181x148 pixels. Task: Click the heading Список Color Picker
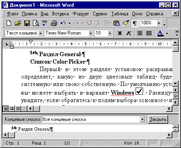coord(58,62)
